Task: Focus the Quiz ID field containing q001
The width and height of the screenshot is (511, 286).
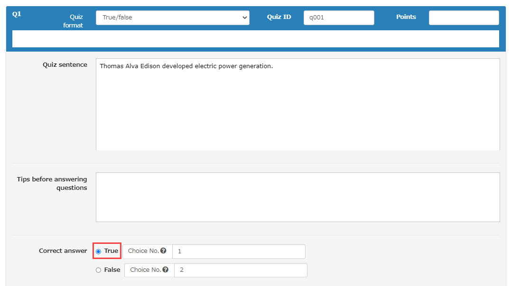Action: click(338, 18)
